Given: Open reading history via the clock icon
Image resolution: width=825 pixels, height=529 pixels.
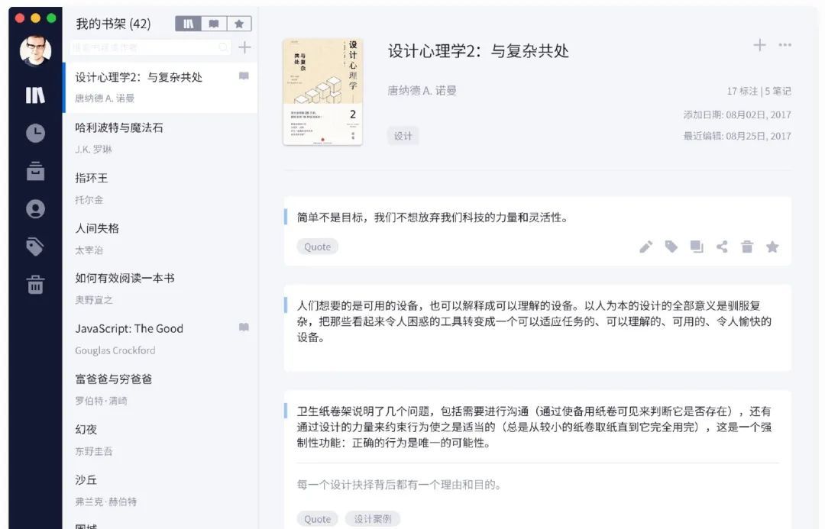Looking at the screenshot, I should pyautogui.click(x=35, y=134).
